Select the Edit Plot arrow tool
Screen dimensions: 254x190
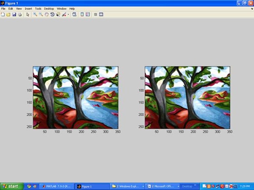click(28, 14)
